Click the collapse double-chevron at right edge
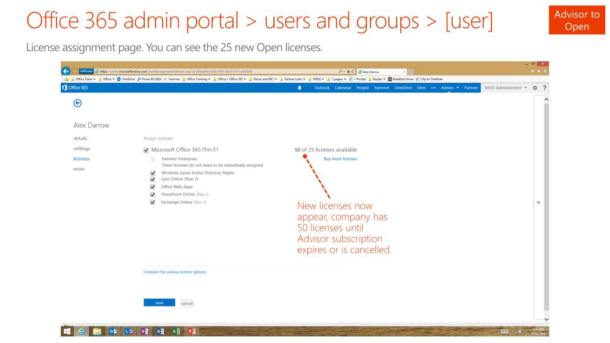The height and width of the screenshot is (343, 610). (539, 202)
